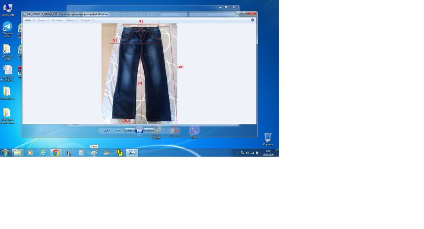Screen dimensions: 424x229
Task: Rotate the photo counterclockwise
Action: 159,131
